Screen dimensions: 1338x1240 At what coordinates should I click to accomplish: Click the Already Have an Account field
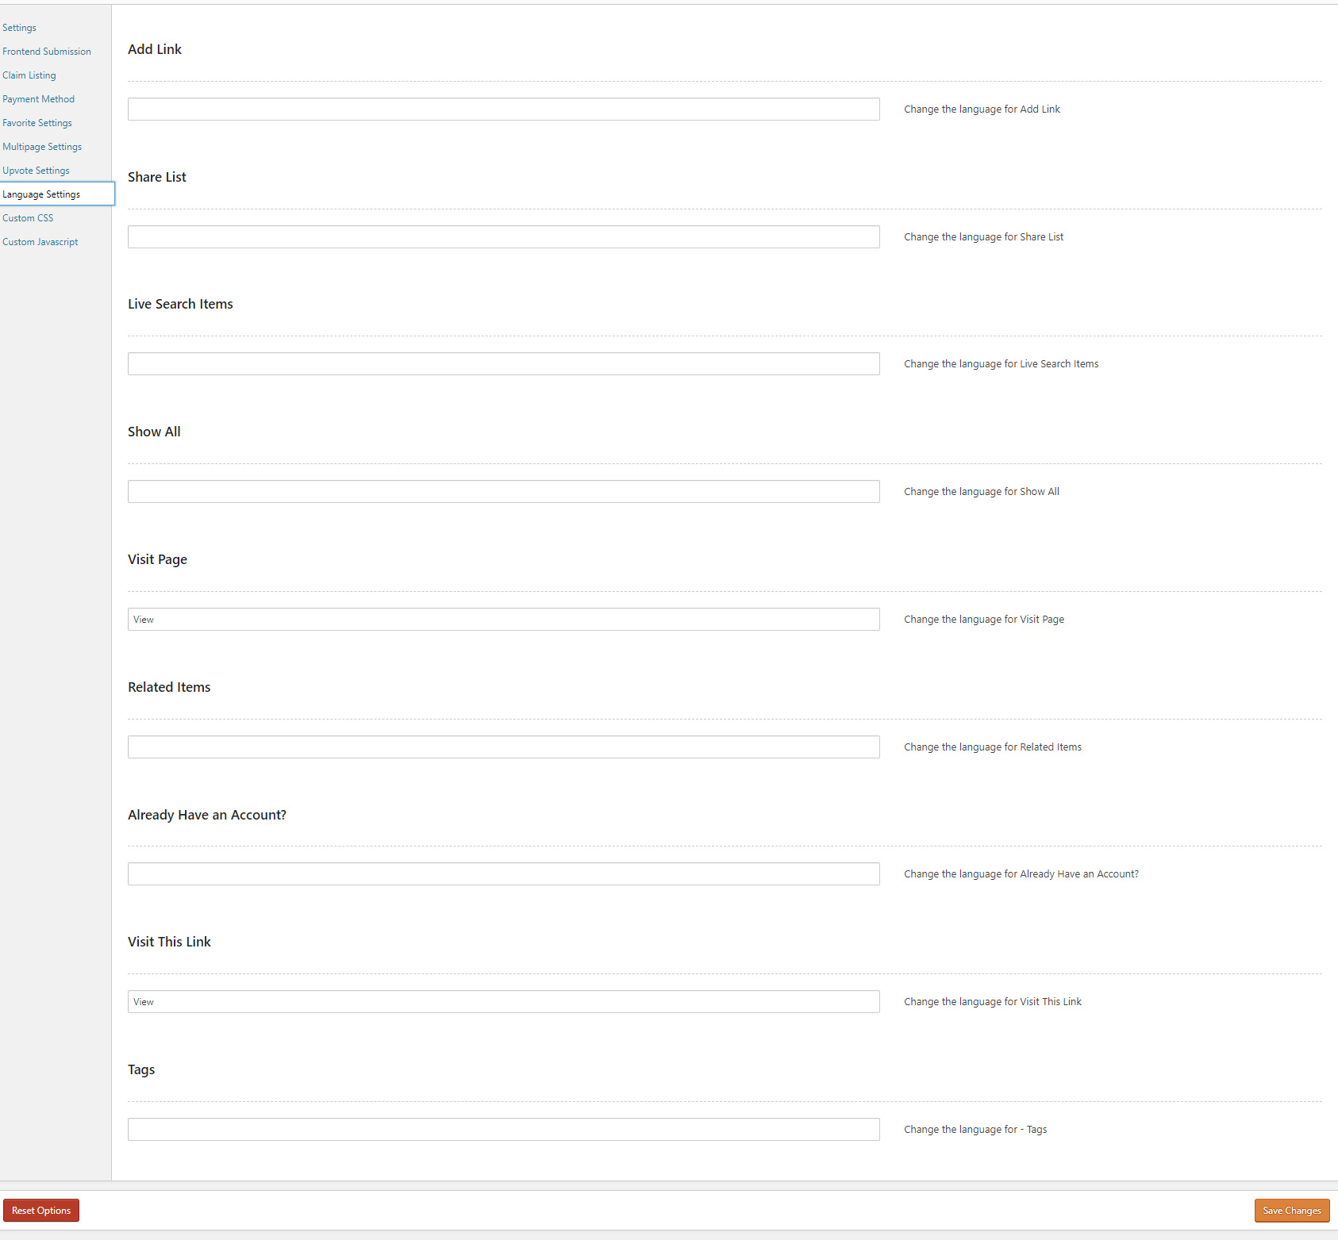point(503,874)
